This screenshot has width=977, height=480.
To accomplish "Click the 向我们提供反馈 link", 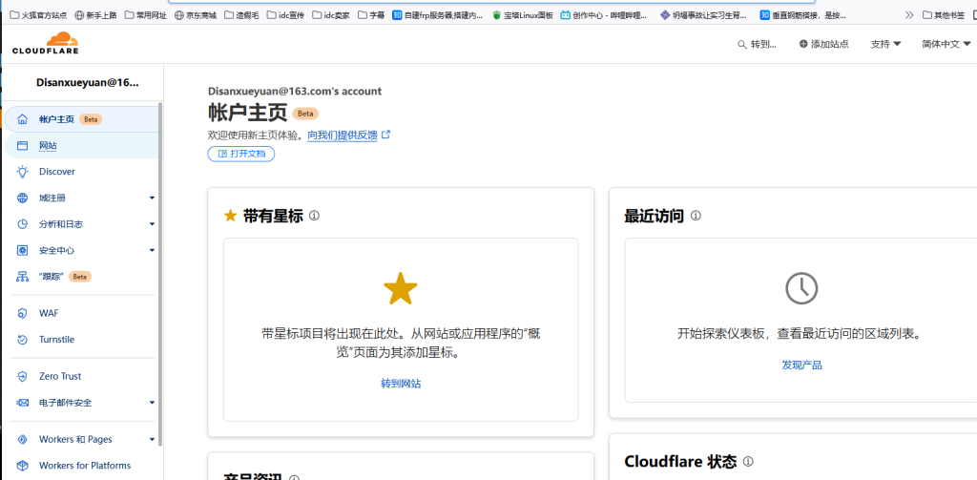I will pos(343,135).
